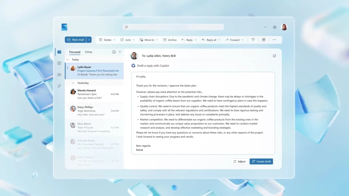Image resolution: width=349 pixels, height=196 pixels.
Task: Click the Outlook logo icon
Action: tap(64, 27)
